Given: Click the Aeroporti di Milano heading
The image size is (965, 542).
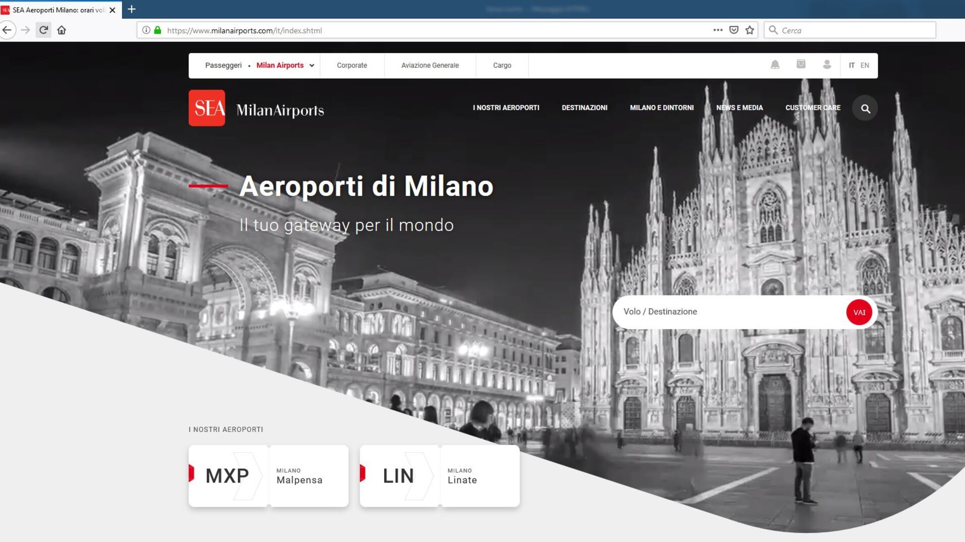Looking at the screenshot, I should click(366, 186).
